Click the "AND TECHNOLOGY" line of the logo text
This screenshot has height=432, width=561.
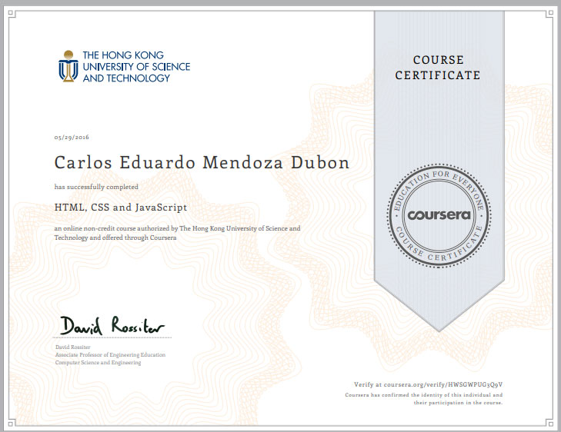coord(125,78)
